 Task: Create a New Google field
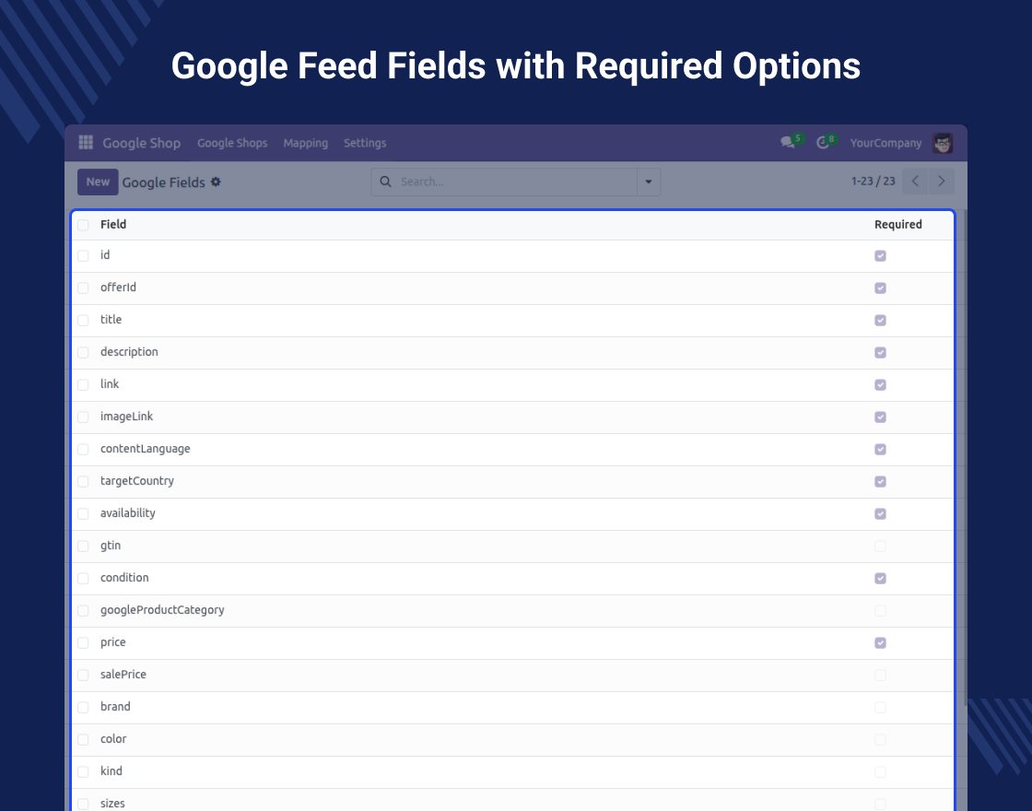coord(98,182)
